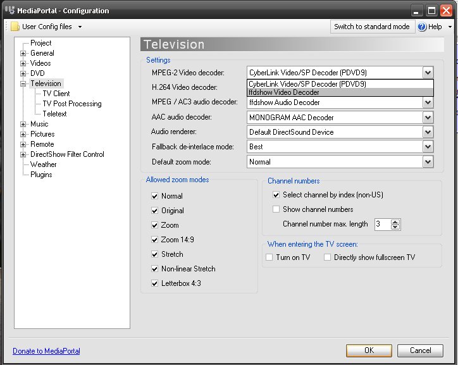This screenshot has width=458, height=365.
Task: Collapse the Television tree node
Action: 23,84
